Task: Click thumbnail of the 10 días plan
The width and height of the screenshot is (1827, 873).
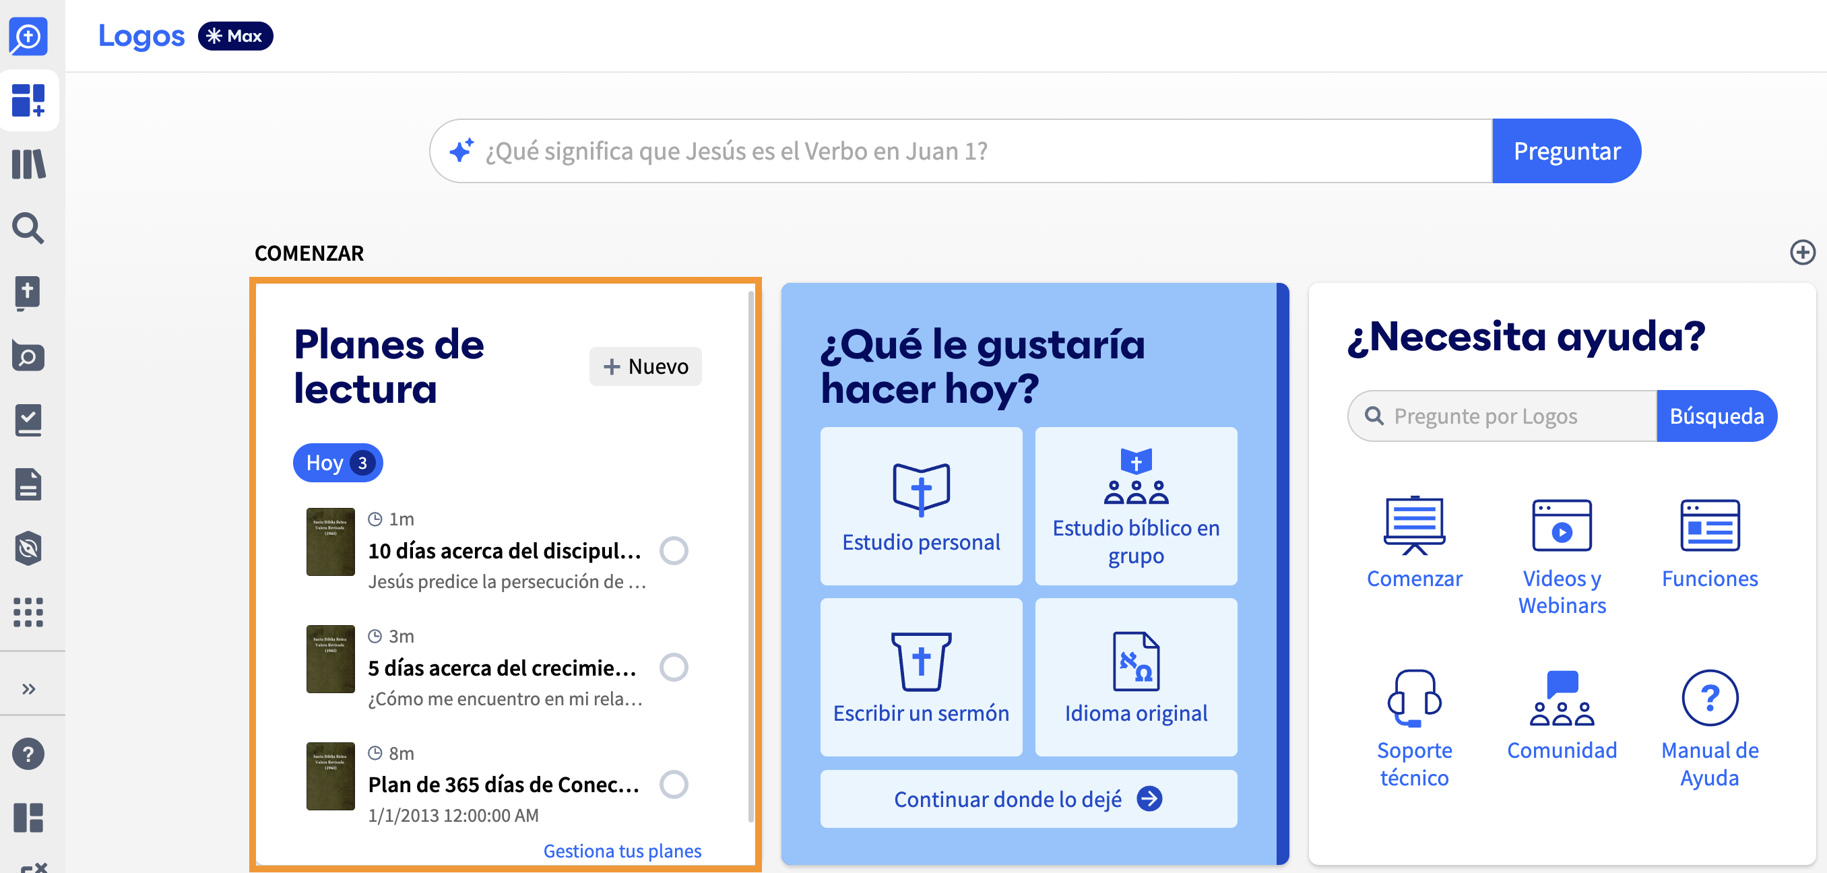Action: click(331, 542)
